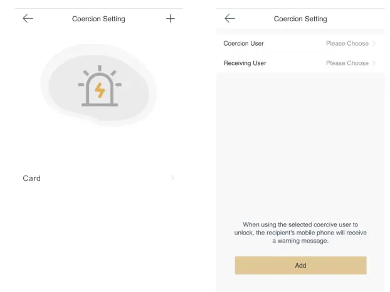390x292 pixels.
Task: Tap the back arrow on the right screen
Action: (229, 19)
